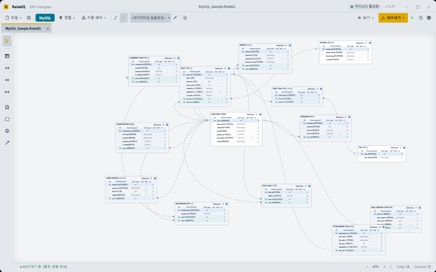Expand the 자동 배치 dropdown

(94, 18)
